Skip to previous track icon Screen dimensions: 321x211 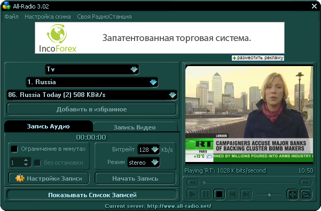coord(232,194)
